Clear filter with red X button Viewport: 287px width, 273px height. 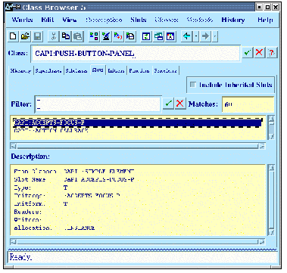[x=180, y=104]
